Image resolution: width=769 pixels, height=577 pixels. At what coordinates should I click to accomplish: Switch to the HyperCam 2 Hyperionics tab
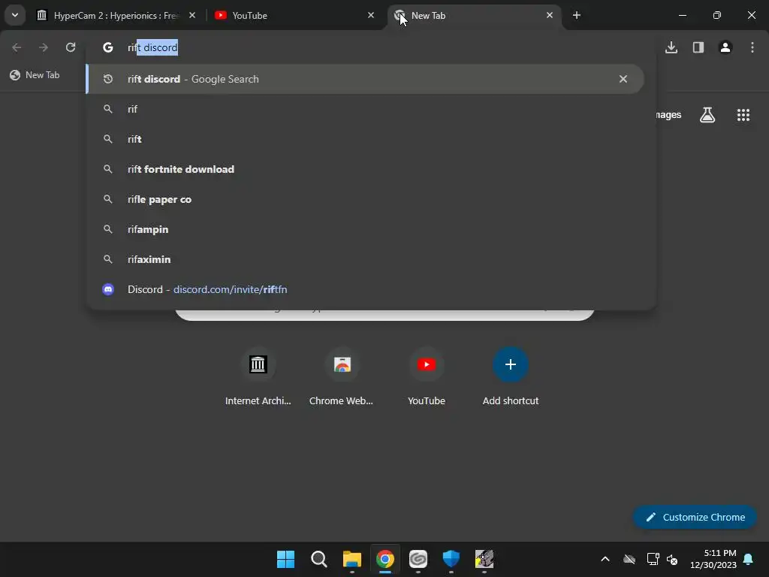[116, 15]
